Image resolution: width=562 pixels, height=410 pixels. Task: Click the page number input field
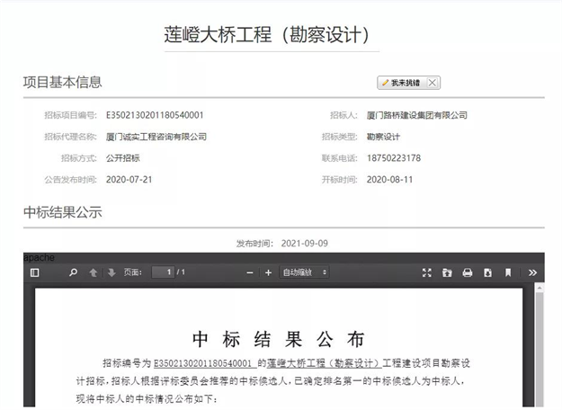pyautogui.click(x=163, y=272)
